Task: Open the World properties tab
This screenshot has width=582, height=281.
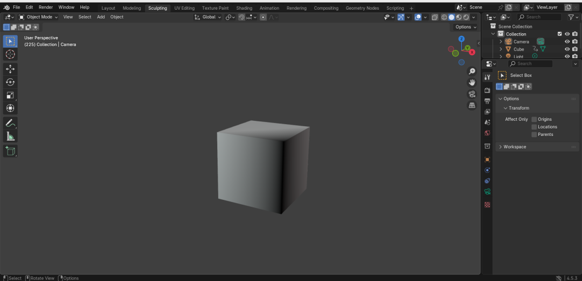Action: click(487, 133)
